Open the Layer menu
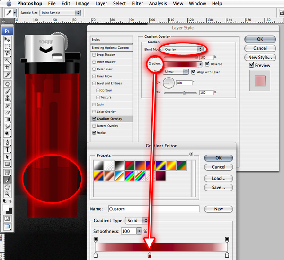The image size is (284, 260). tap(101, 4)
